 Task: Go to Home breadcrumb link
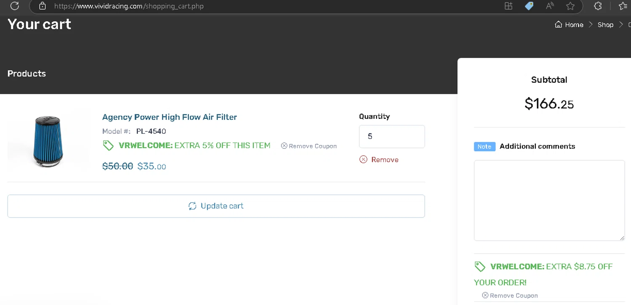pyautogui.click(x=574, y=25)
